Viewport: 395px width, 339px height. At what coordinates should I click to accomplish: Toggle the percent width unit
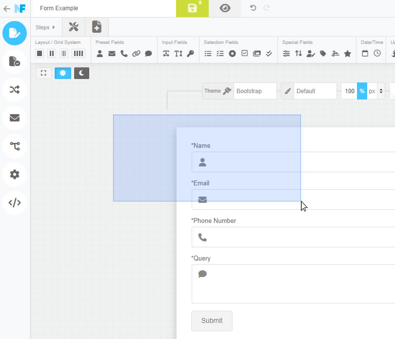pyautogui.click(x=362, y=91)
